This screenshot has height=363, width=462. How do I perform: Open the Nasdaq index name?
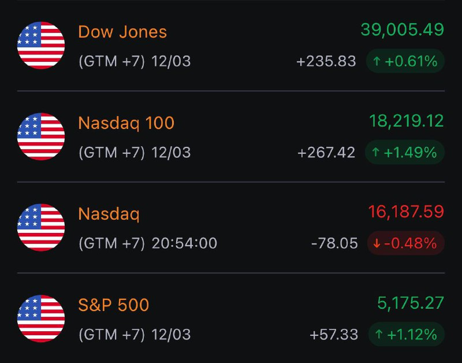[109, 214]
